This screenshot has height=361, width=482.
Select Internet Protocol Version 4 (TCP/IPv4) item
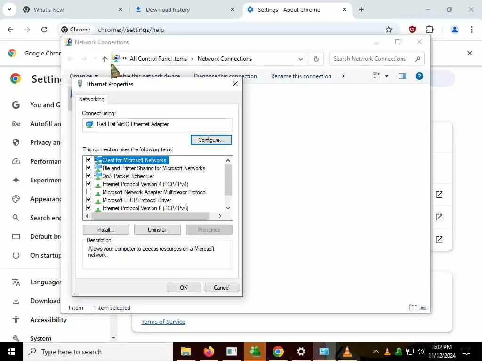pyautogui.click(x=145, y=184)
